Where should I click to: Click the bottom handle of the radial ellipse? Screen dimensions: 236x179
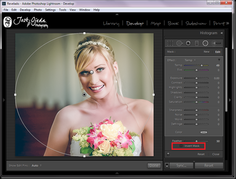pos(84,156)
